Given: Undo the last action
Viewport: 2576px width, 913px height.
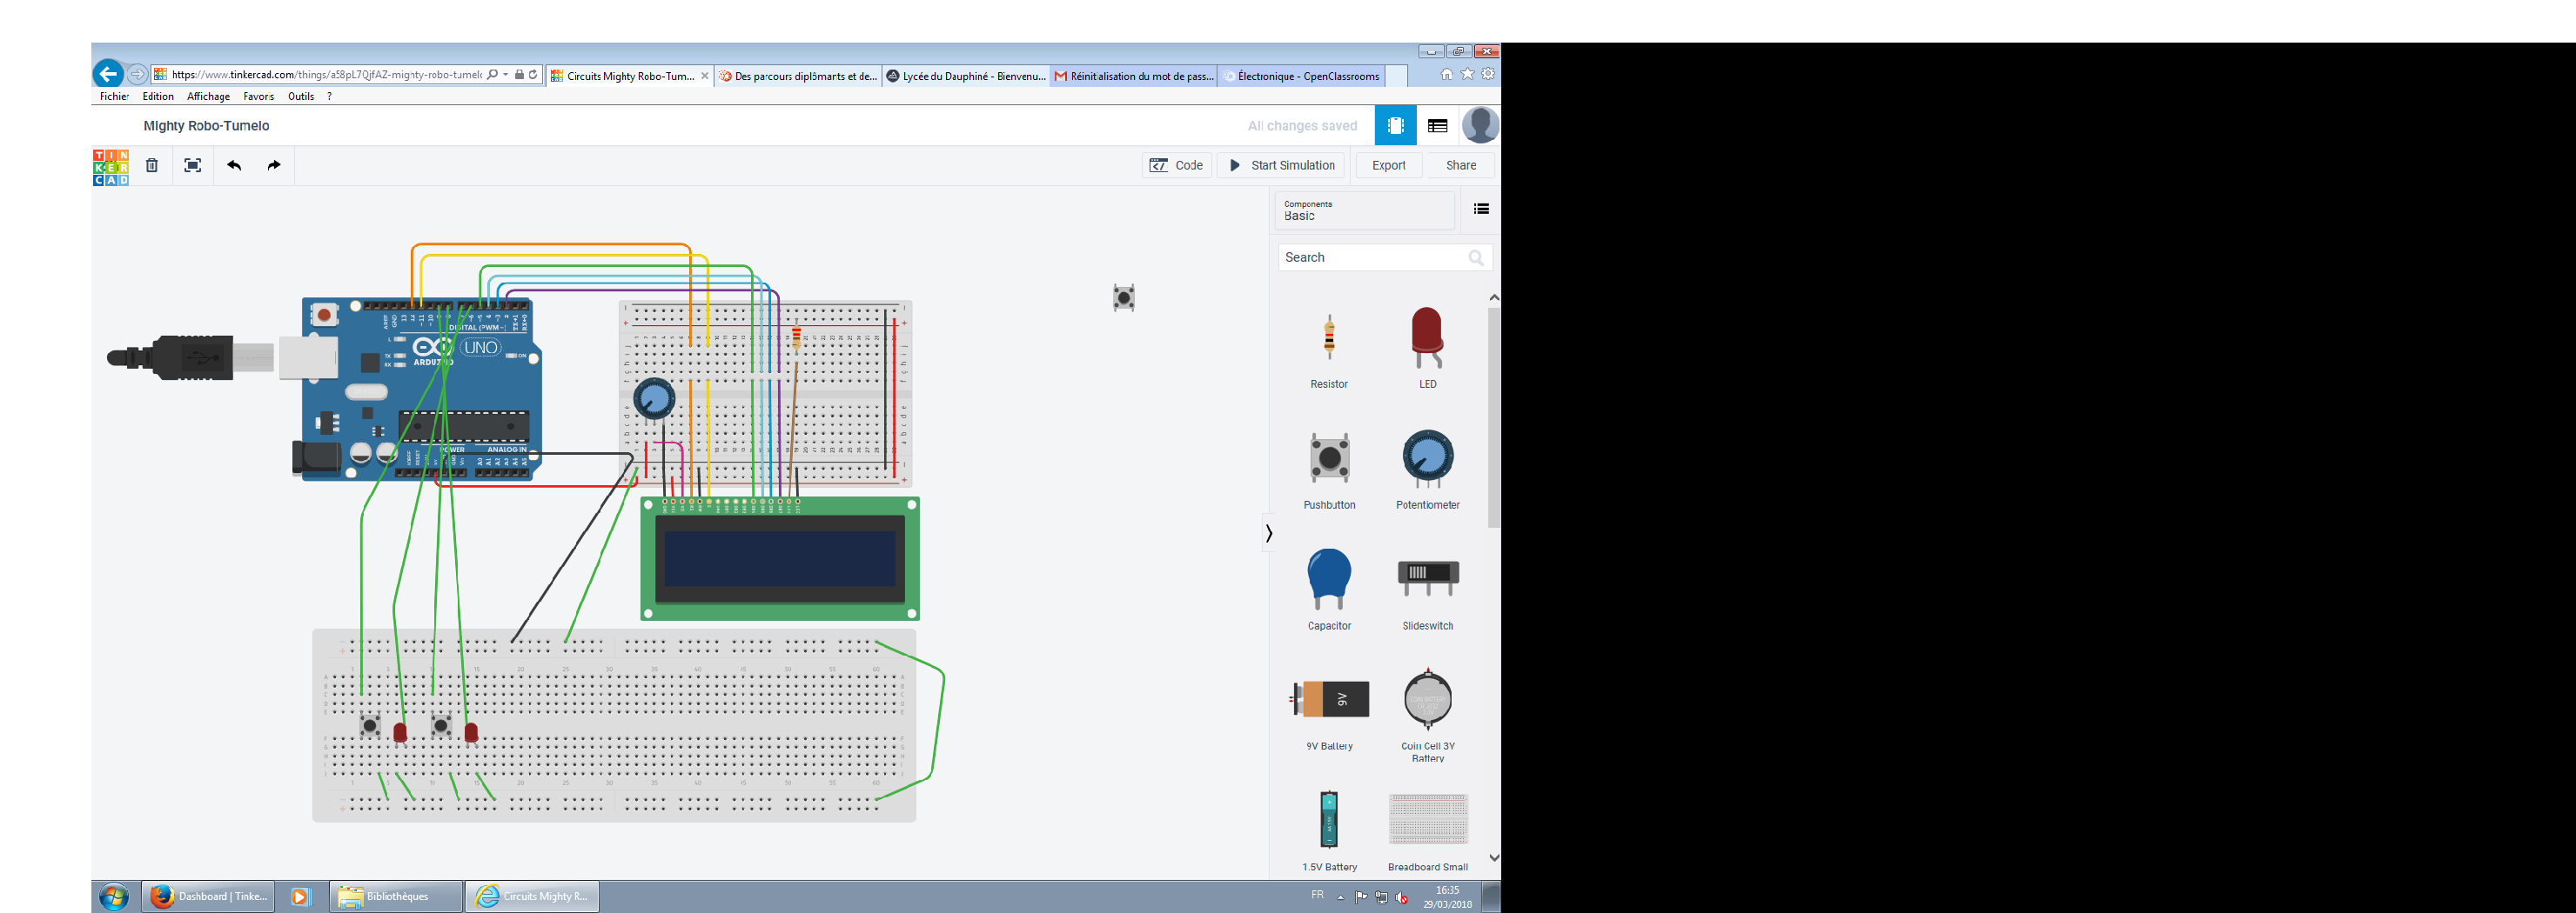Looking at the screenshot, I should tap(234, 165).
